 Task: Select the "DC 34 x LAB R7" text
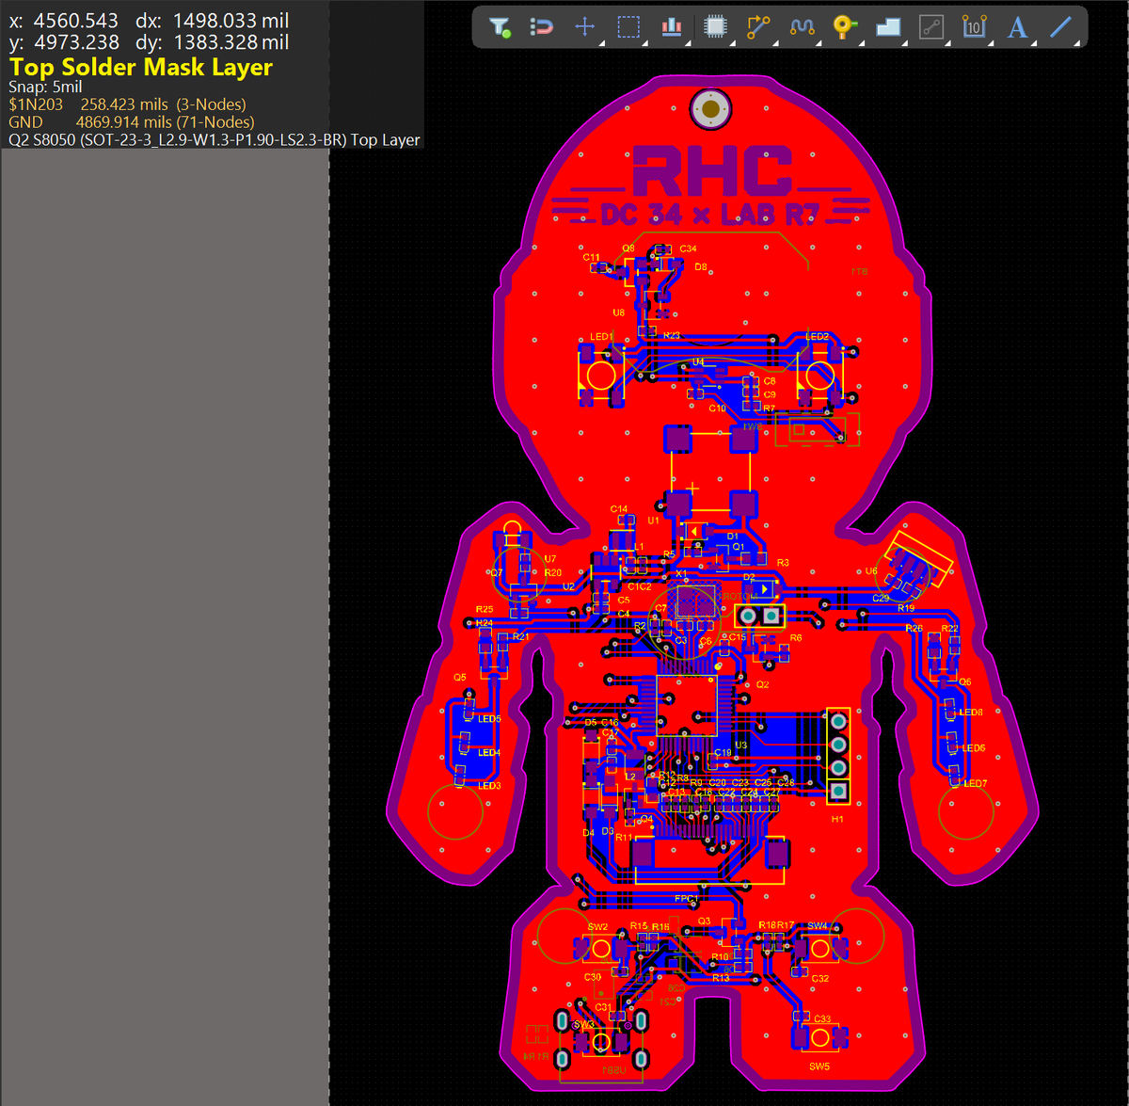[x=710, y=215]
